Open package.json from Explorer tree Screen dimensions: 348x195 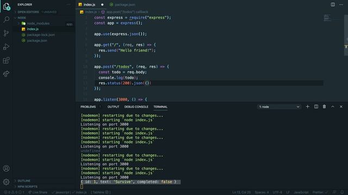(44, 41)
